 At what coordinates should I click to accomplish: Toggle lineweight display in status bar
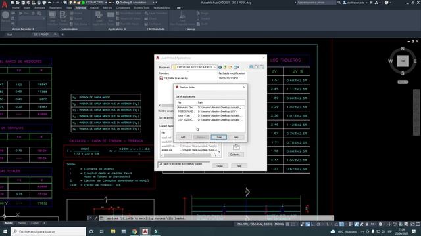click(351, 224)
